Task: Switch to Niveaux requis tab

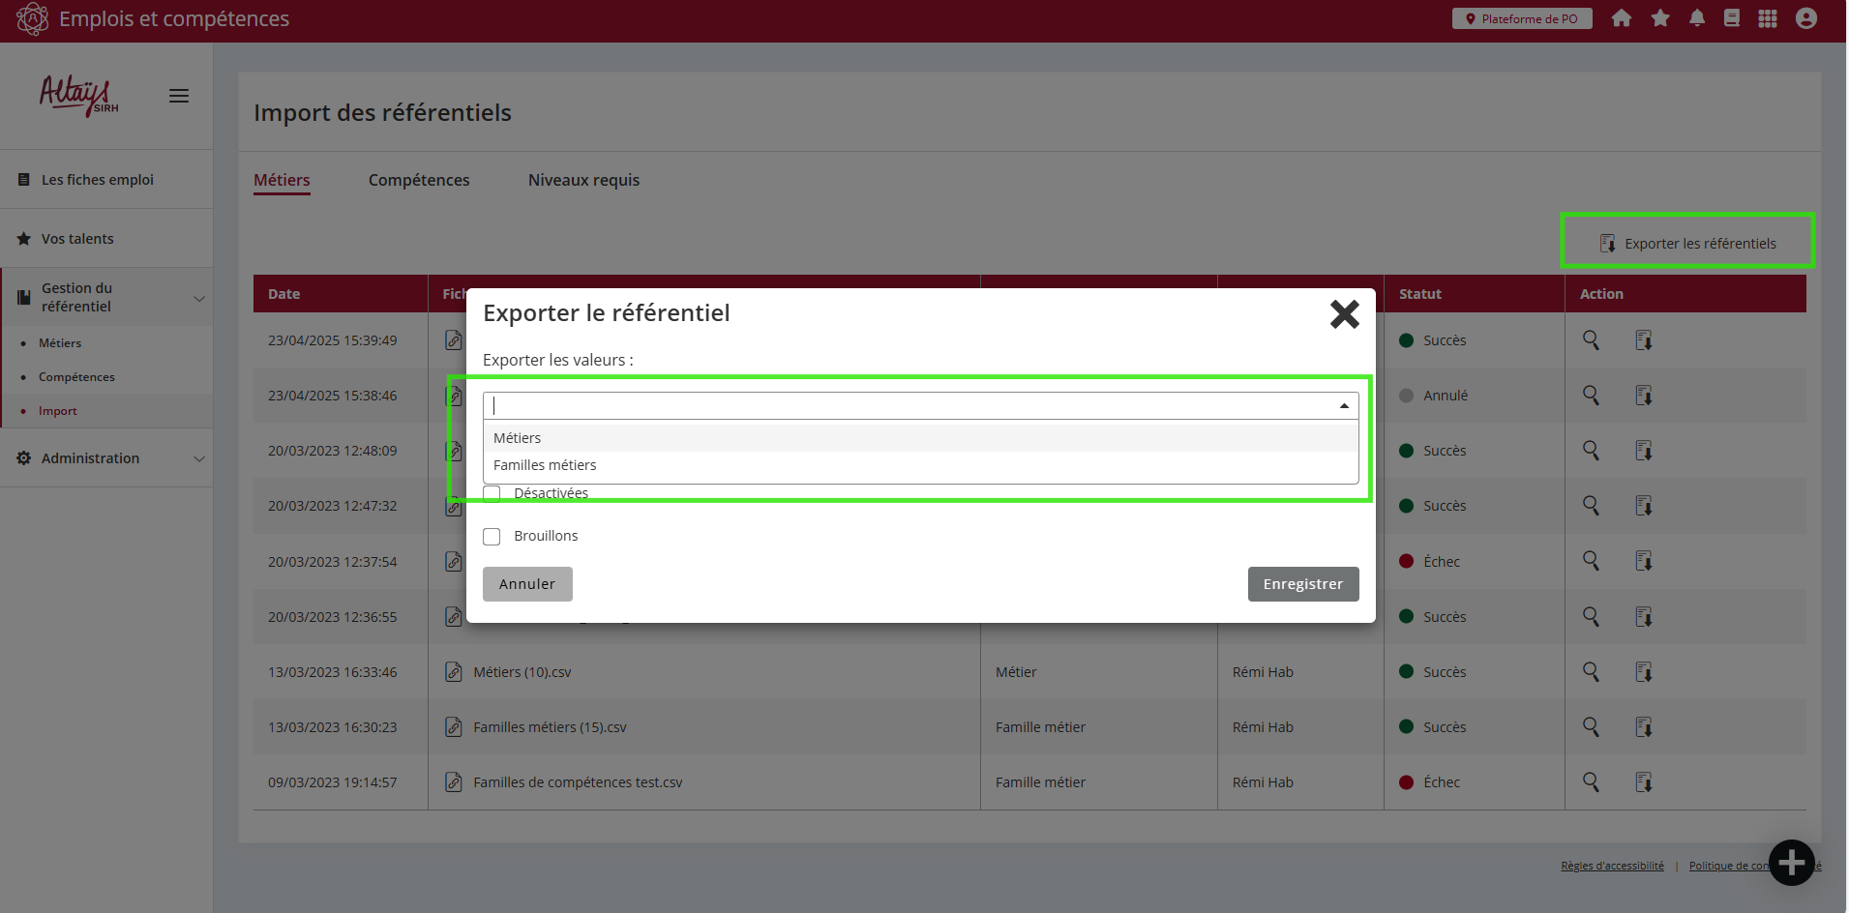Action: 583,180
